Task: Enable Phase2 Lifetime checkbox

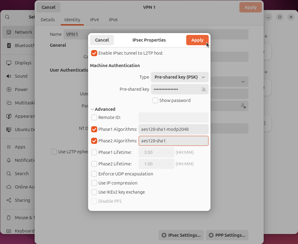Action: point(94,164)
